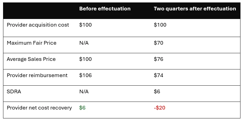Screen dimensions: 242x119
Task: Select the $70 Maximum Fair Price cell
Action: click(x=158, y=43)
